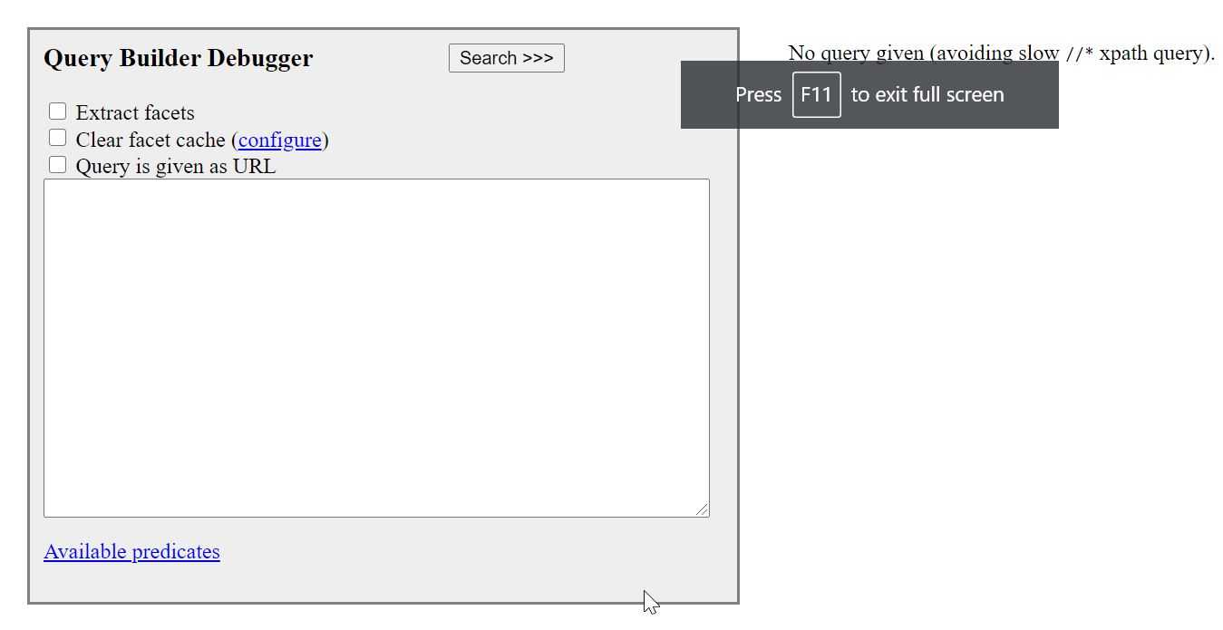This screenshot has width=1223, height=630.
Task: Open the configure link
Action: pyautogui.click(x=279, y=140)
